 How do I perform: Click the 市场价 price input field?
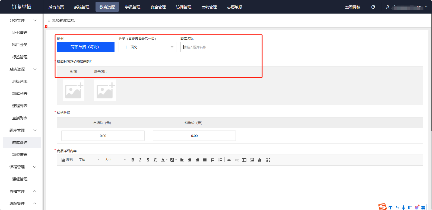[103, 136]
